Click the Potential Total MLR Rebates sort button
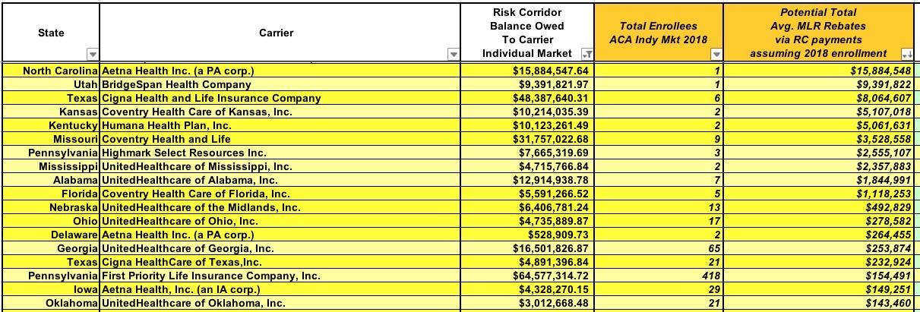 tap(906, 54)
